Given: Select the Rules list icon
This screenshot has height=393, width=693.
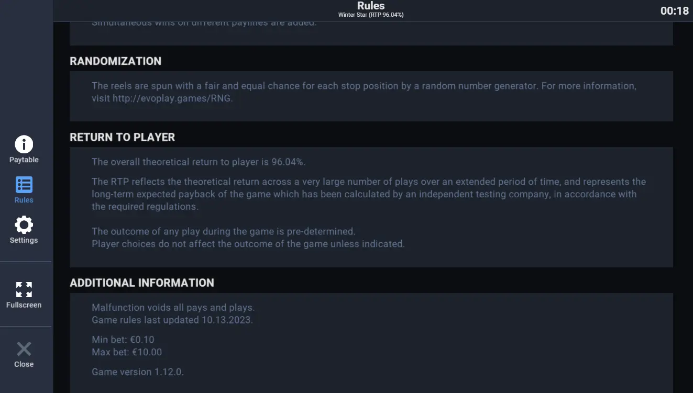Looking at the screenshot, I should 24,185.
